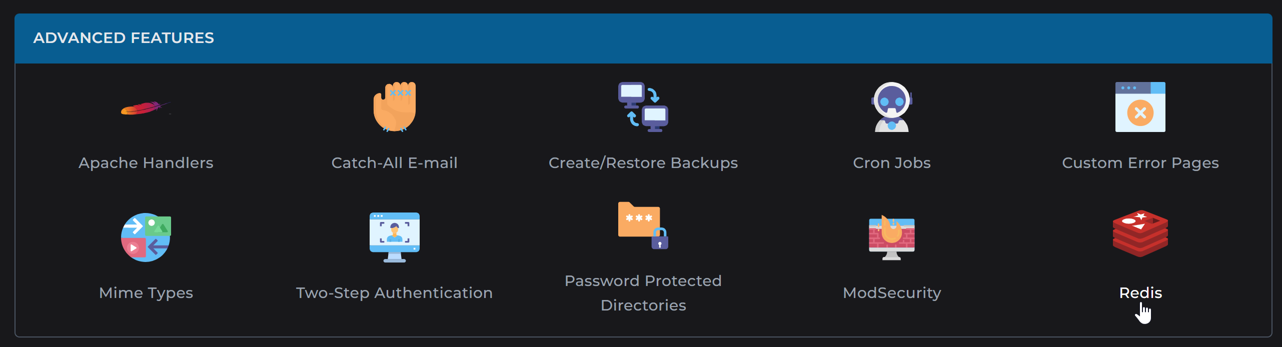Click the Mime Types label
The image size is (1282, 347).
click(x=146, y=292)
